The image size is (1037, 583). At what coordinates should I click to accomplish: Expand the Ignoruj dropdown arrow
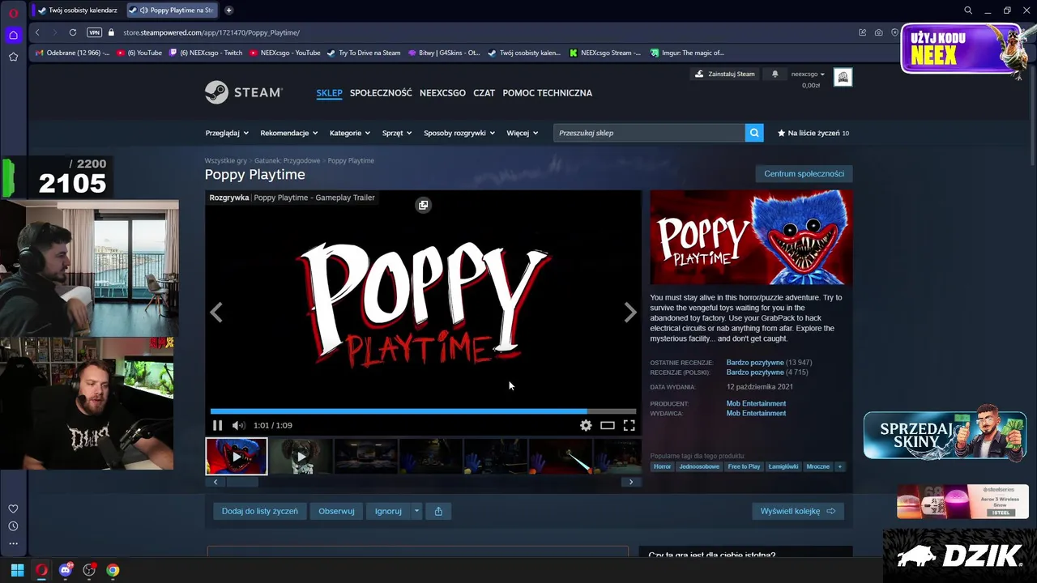point(416,511)
